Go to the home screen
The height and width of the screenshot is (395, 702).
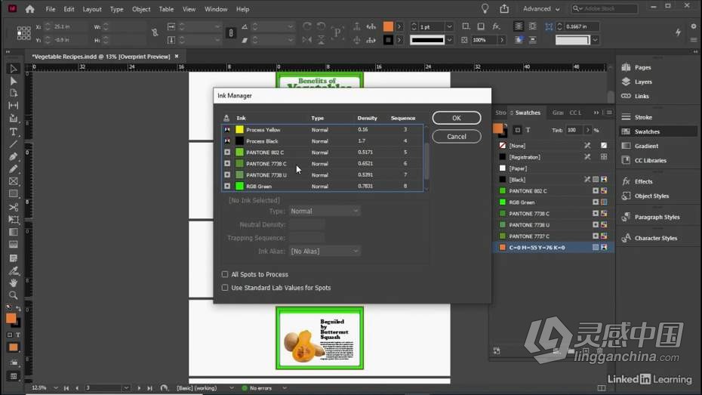(30, 9)
